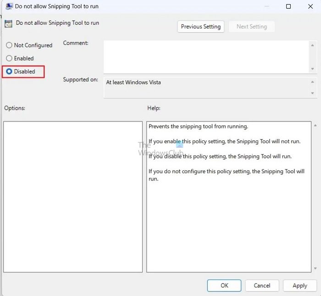Maximize the policy dialog window
This screenshot has width=321, height=296.
(288, 6)
